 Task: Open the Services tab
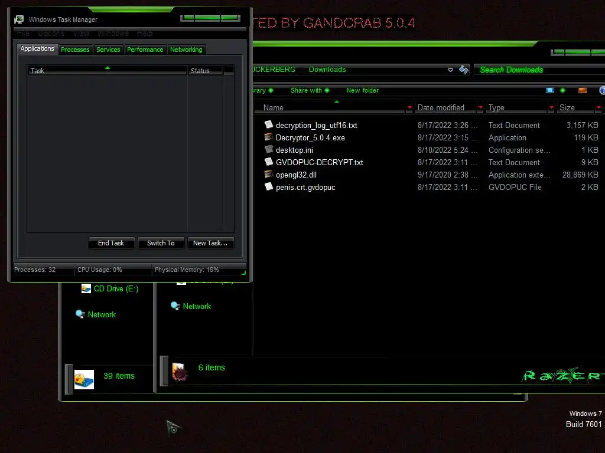(108, 50)
